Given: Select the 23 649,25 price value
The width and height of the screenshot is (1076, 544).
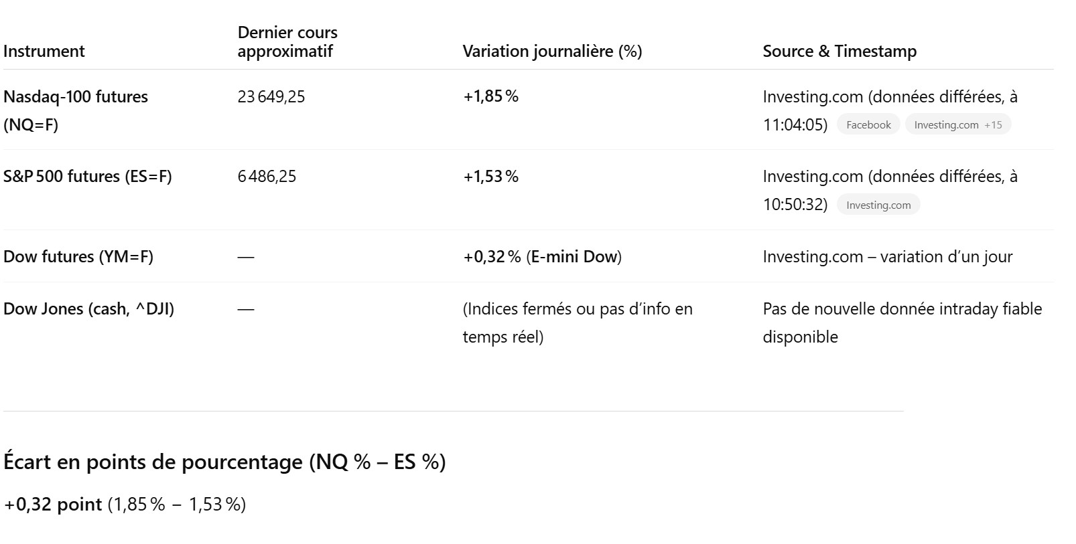Looking at the screenshot, I should tap(271, 97).
